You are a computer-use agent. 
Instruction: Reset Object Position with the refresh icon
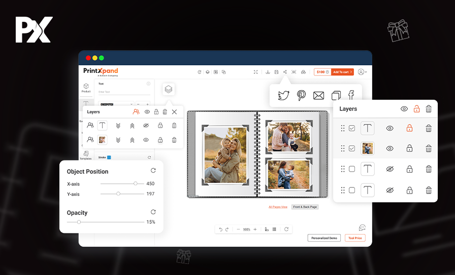coord(153,171)
